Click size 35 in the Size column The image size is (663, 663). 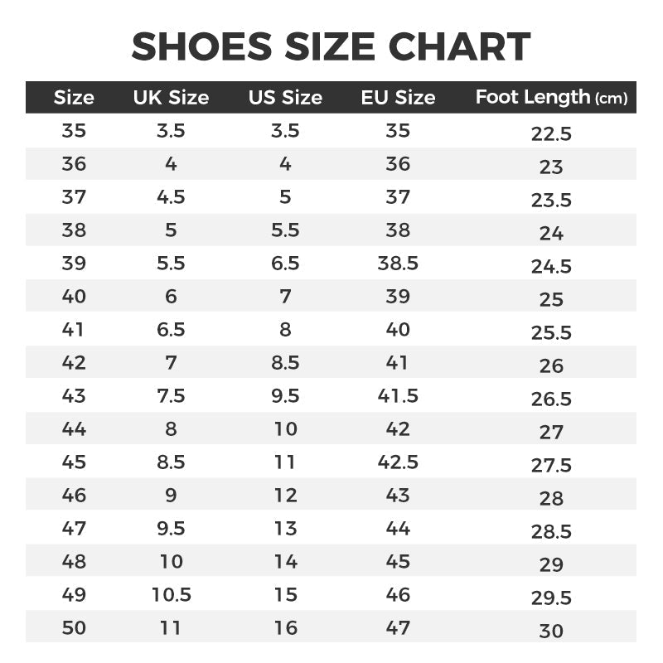(x=74, y=131)
